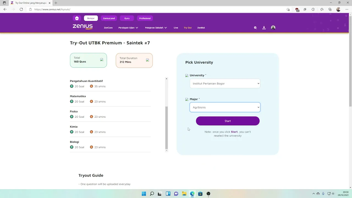Open the Try Out menu item

click(x=188, y=28)
